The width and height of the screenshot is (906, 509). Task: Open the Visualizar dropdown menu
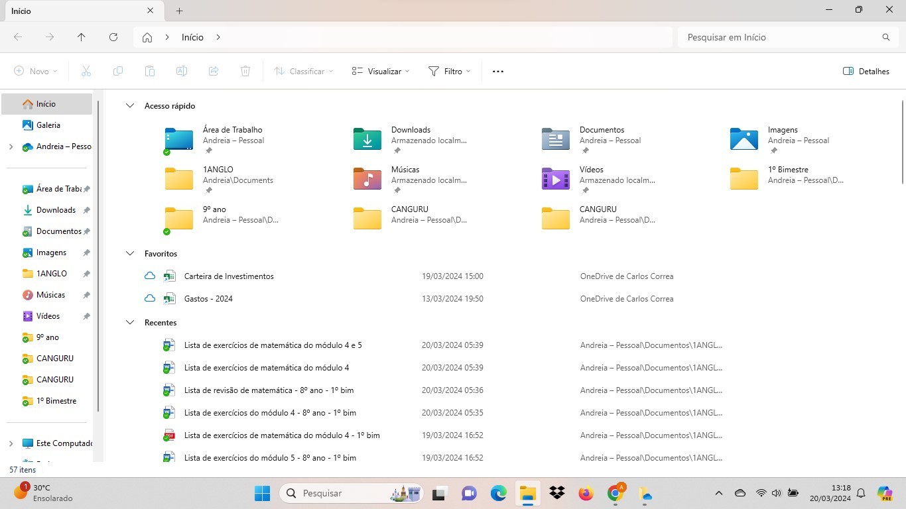tap(381, 71)
